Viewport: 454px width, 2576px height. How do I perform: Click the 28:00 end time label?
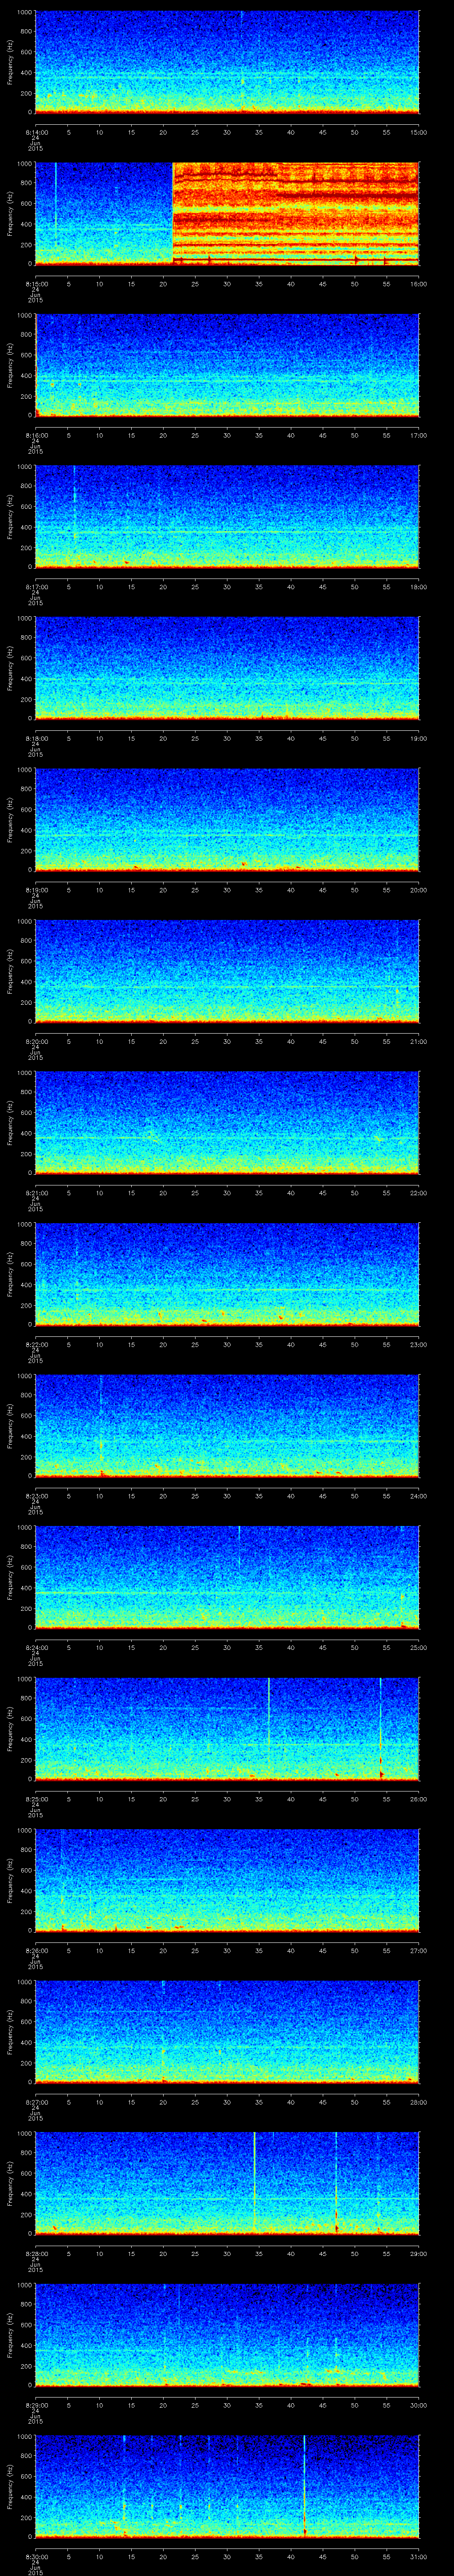pos(419,2102)
